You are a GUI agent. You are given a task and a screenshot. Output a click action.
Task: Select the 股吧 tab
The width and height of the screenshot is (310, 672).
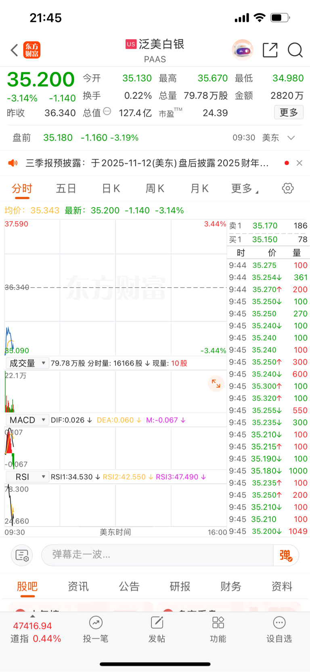27,586
